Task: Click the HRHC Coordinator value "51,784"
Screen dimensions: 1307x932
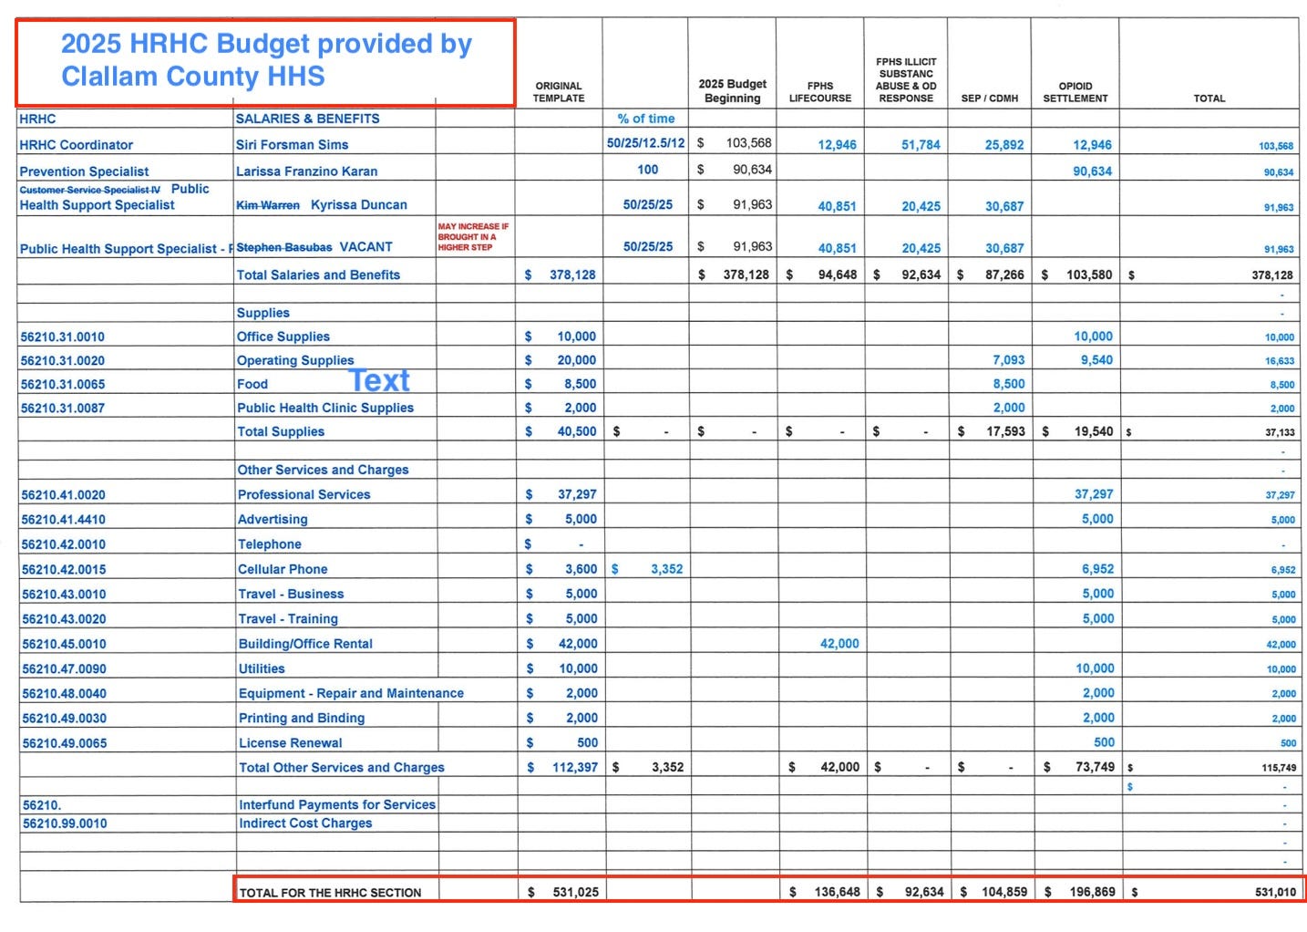Action: click(921, 145)
